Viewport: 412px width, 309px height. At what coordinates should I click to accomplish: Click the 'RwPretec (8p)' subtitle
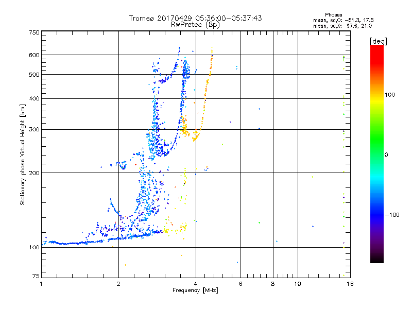195,25
